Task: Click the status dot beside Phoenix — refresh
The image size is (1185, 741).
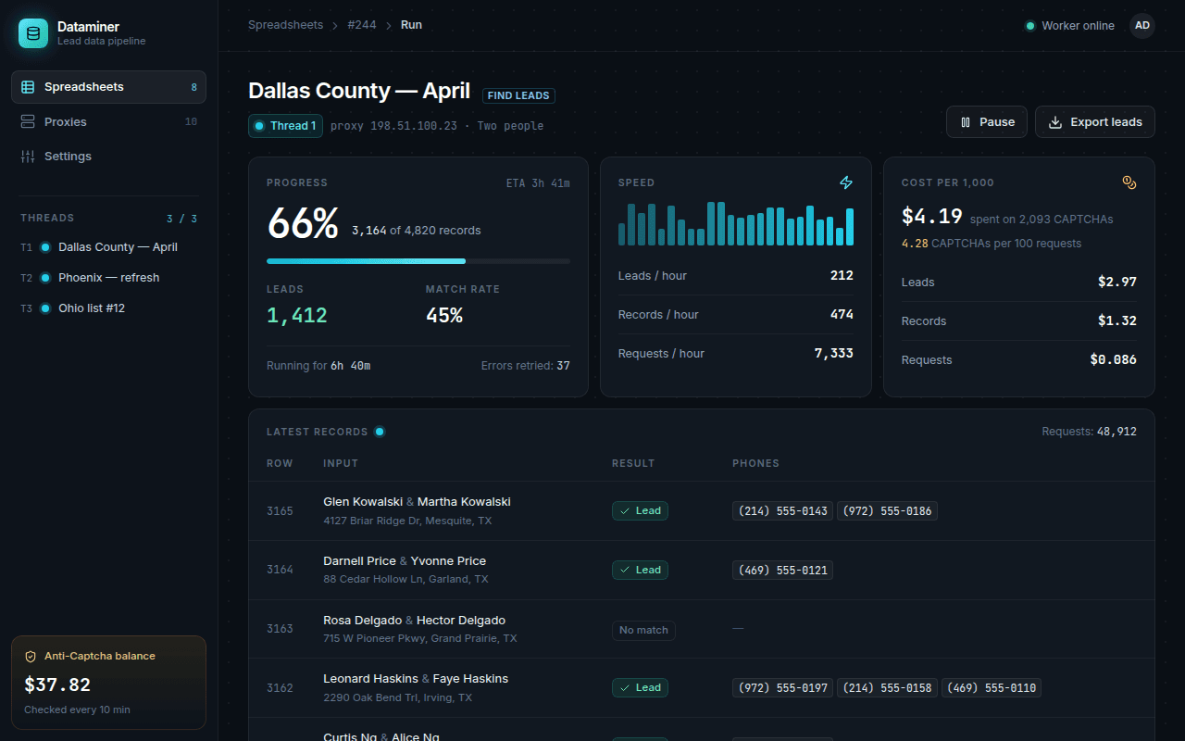Action: pos(45,278)
